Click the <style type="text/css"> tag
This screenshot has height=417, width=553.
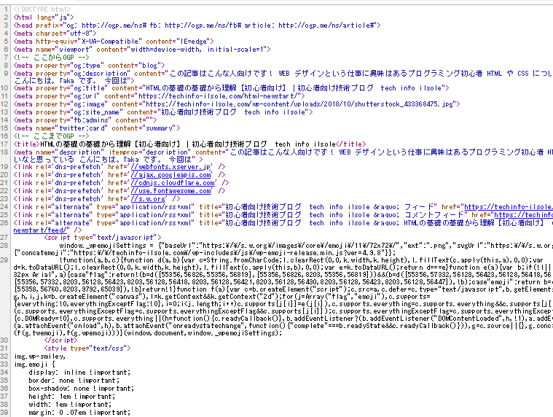pos(87,348)
